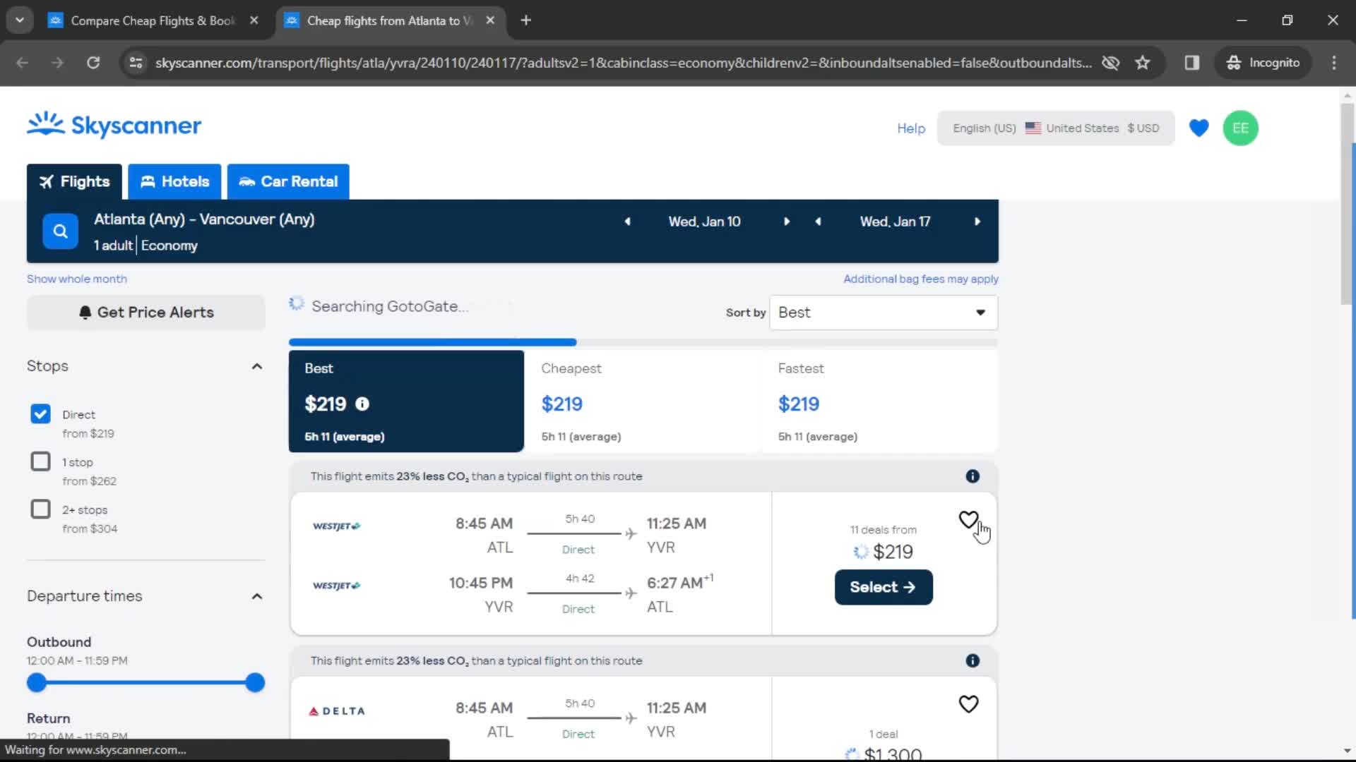Viewport: 1356px width, 762px height.
Task: Click the favorite heart icon on WestJet flight
Action: pyautogui.click(x=968, y=519)
